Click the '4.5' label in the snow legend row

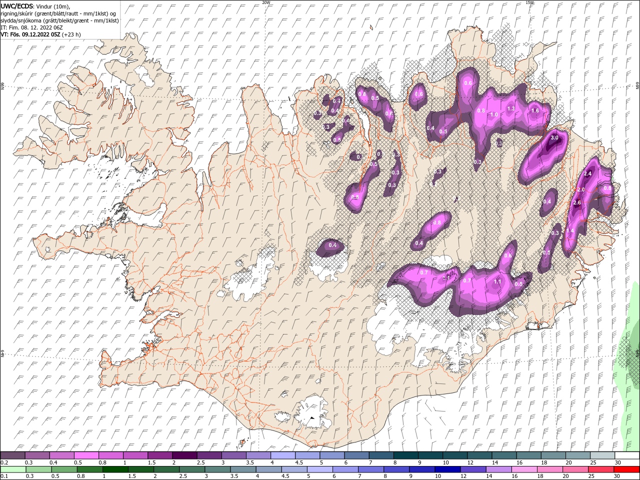click(x=299, y=462)
